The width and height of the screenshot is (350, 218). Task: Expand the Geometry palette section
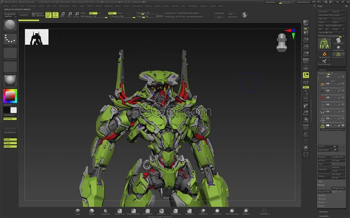[323, 212]
